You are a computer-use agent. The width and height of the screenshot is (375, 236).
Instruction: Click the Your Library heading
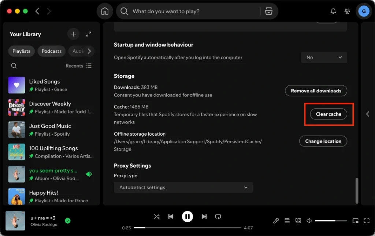pos(25,34)
